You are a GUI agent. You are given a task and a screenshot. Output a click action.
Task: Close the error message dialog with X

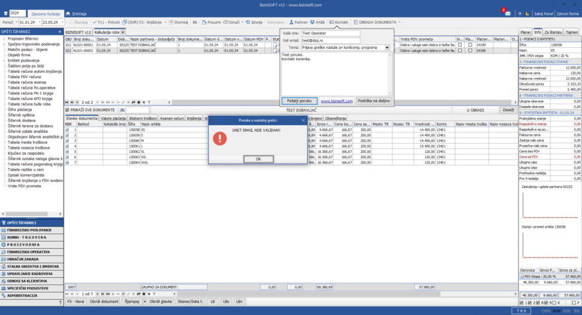pyautogui.click(x=304, y=120)
